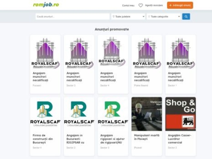Open Manipulant marfă în Ploiești ad

tap(147, 137)
